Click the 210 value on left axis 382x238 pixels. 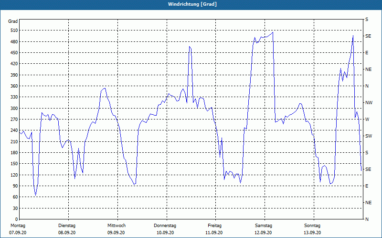pos(14,141)
